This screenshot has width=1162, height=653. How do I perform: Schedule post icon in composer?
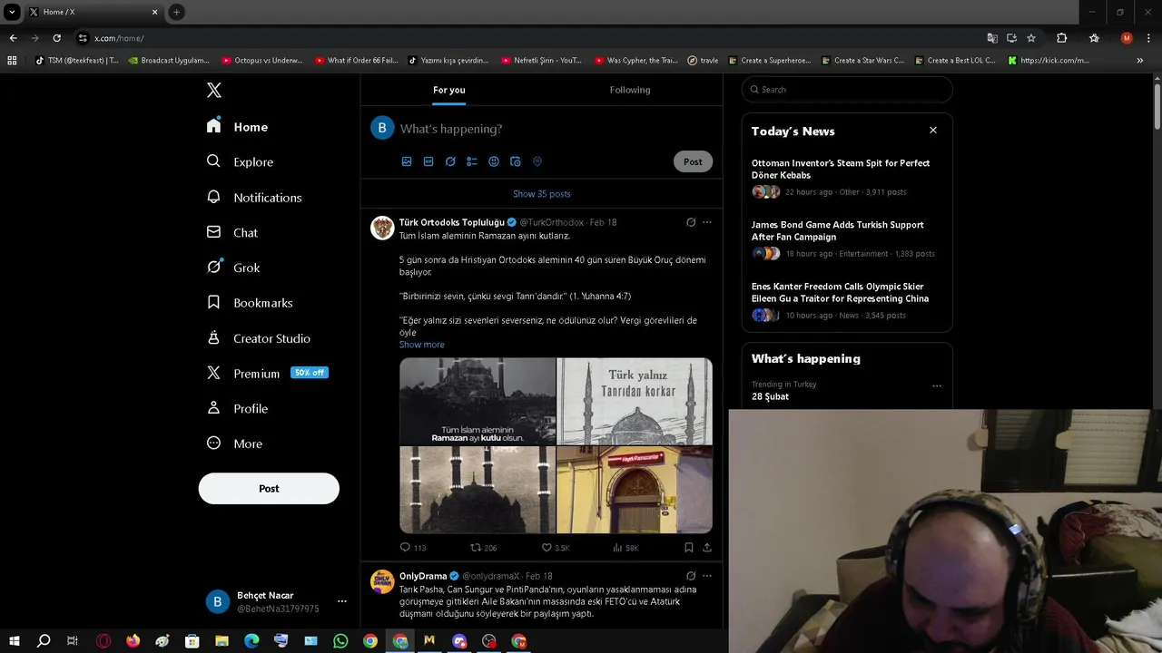[516, 161]
